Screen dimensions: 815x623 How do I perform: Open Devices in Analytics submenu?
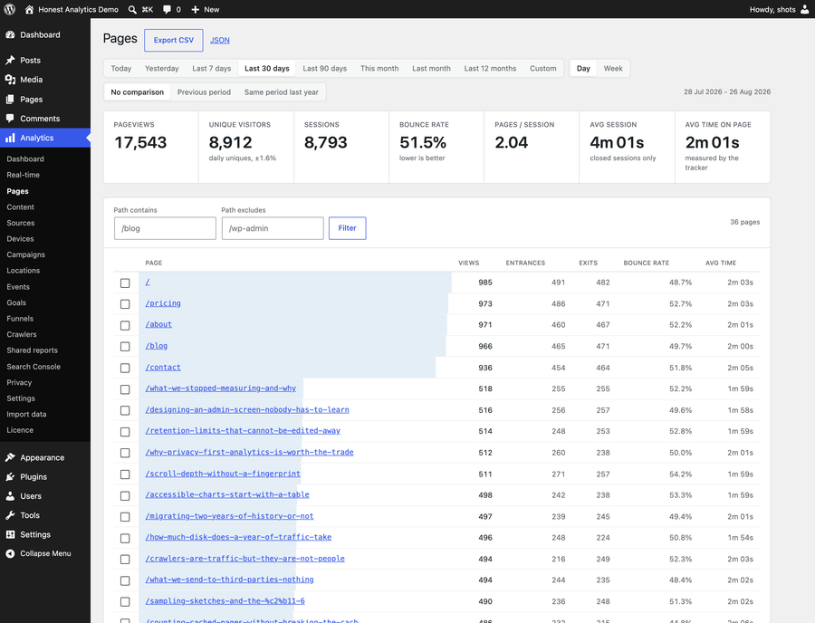pyautogui.click(x=20, y=239)
